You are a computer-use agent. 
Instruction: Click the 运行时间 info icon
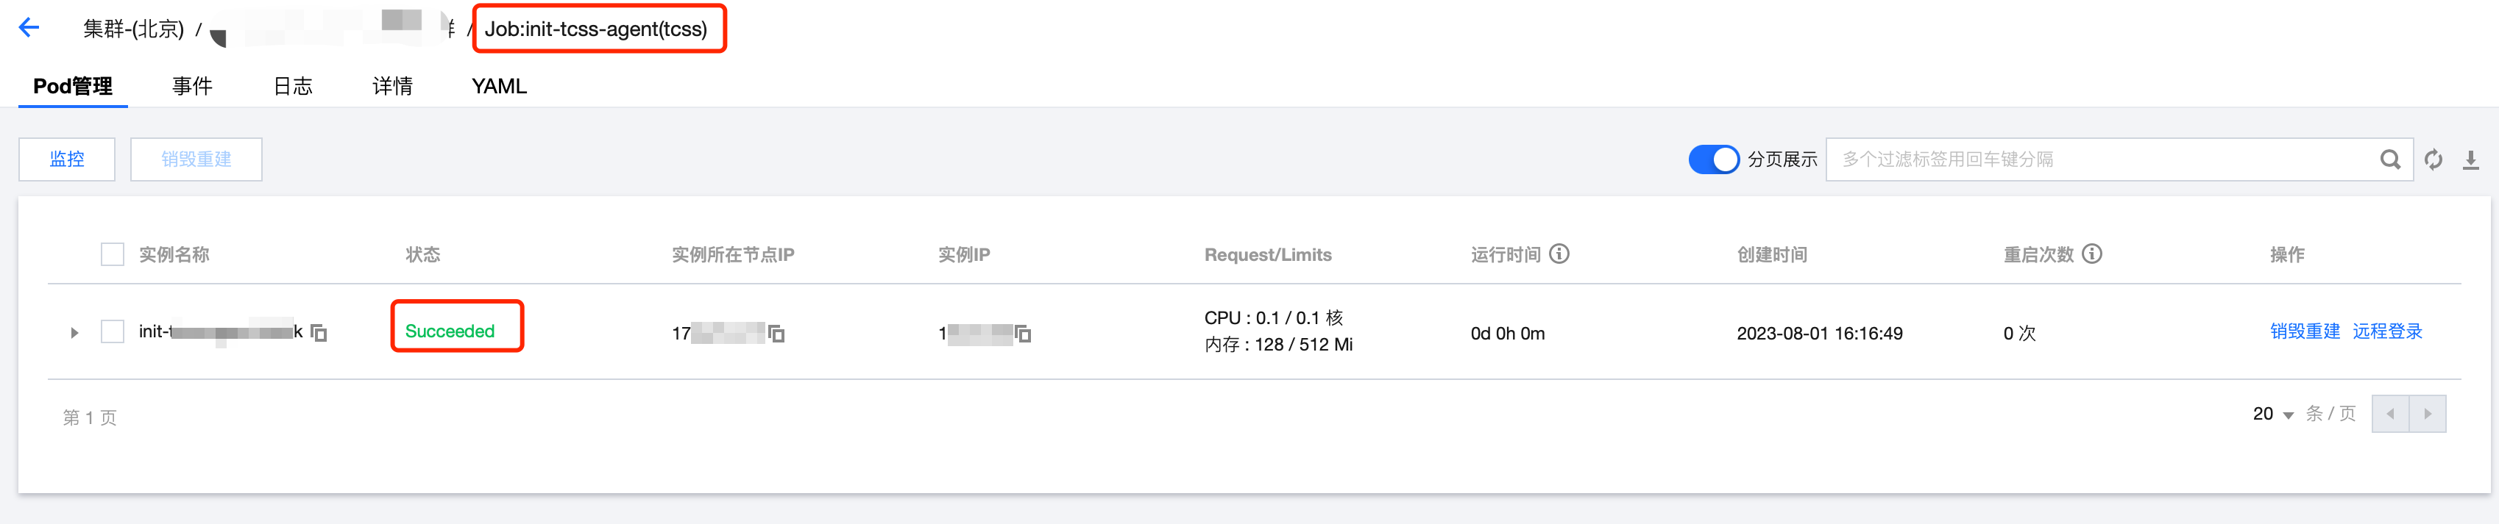[1559, 254]
